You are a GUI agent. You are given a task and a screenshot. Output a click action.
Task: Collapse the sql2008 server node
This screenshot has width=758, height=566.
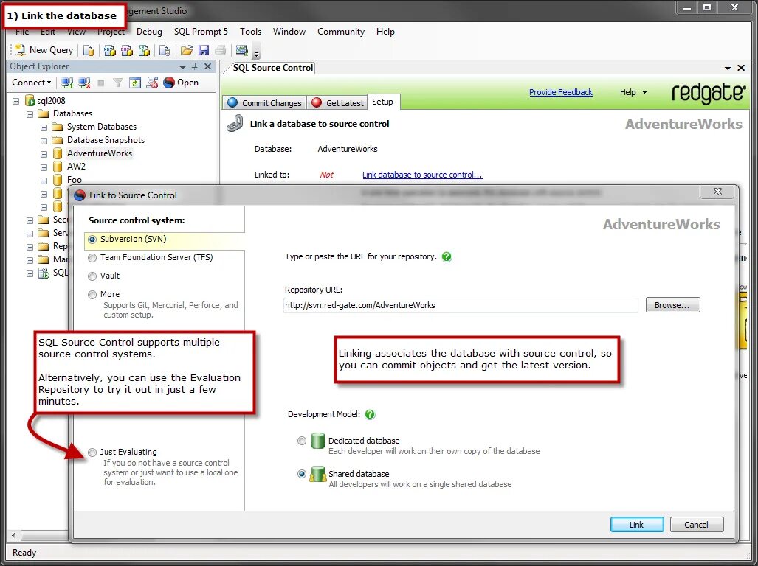pyautogui.click(x=16, y=101)
